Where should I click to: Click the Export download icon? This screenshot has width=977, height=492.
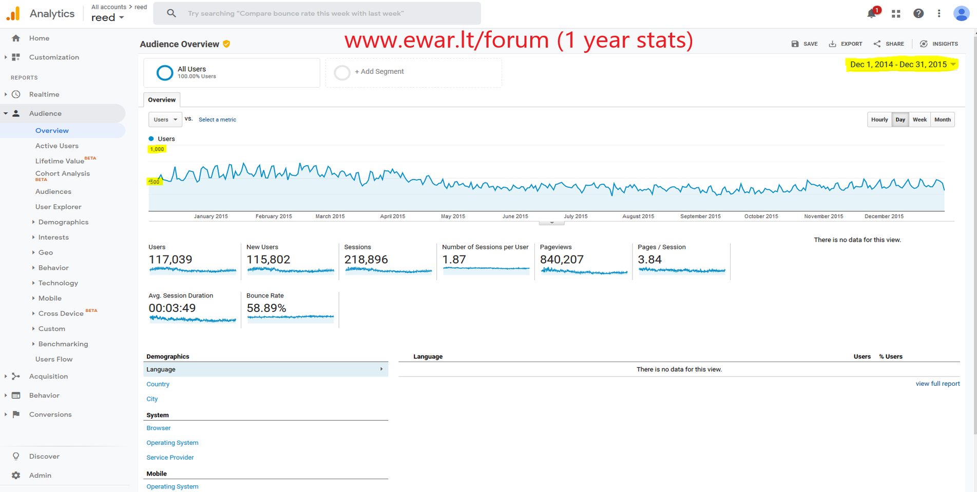click(x=832, y=44)
